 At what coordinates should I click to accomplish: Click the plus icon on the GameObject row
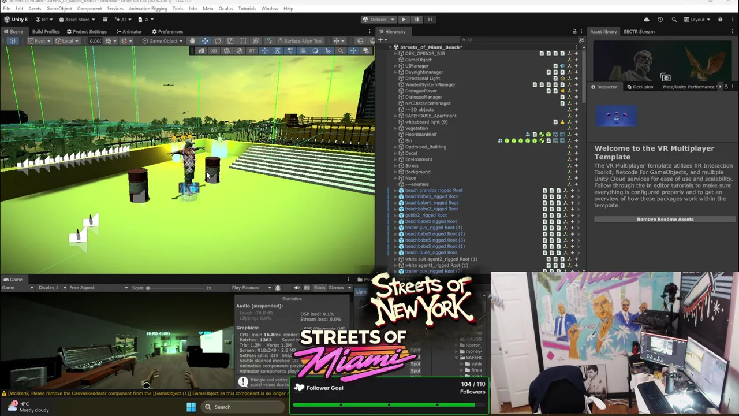pyautogui.click(x=576, y=60)
